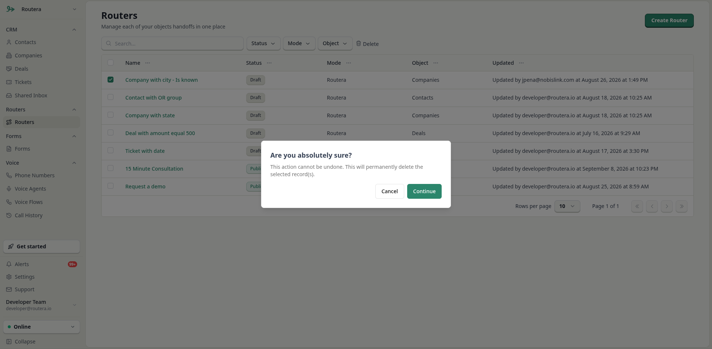Click the trash Delete icon
The image size is (712, 349).
pos(359,43)
